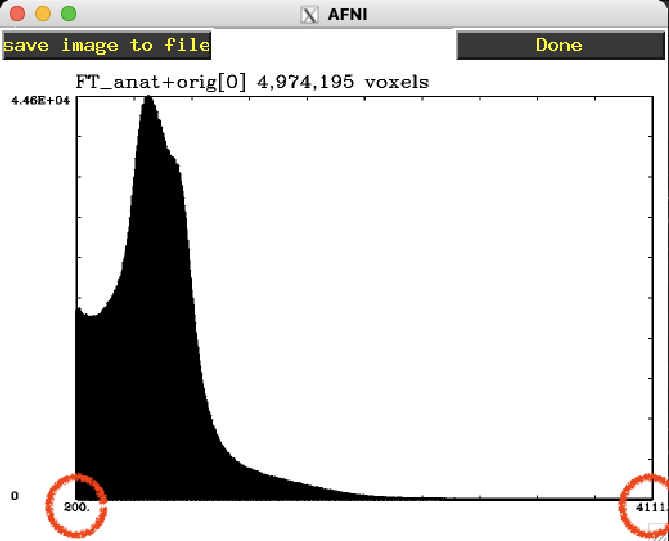Close the AFNI window with red button
This screenshot has width=669, height=541.
coord(17,14)
